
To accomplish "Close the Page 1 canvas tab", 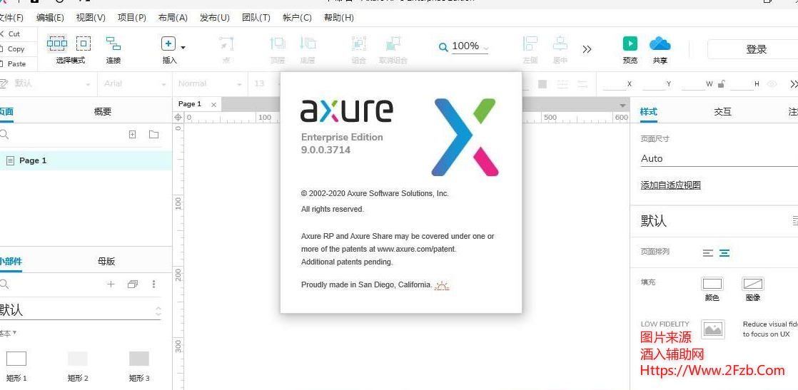I will (213, 105).
